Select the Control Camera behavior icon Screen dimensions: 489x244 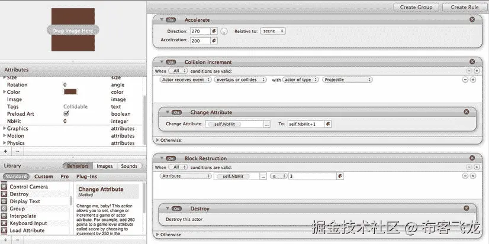(x=4, y=187)
